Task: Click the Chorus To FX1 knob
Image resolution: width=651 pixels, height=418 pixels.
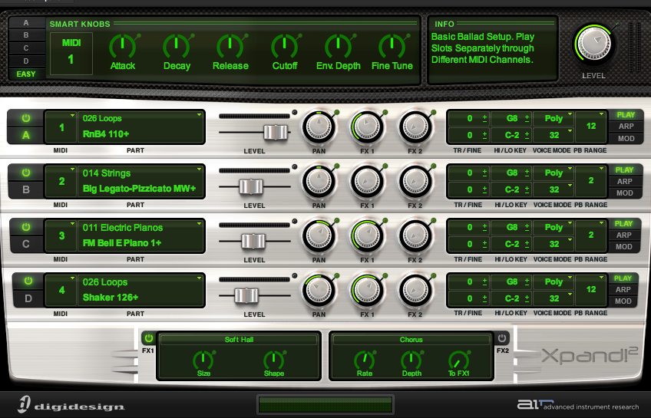Action: (459, 360)
